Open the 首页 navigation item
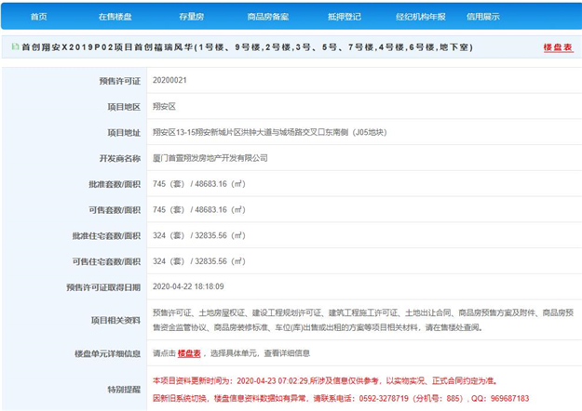The height and width of the screenshot is (411, 582). click(x=38, y=17)
